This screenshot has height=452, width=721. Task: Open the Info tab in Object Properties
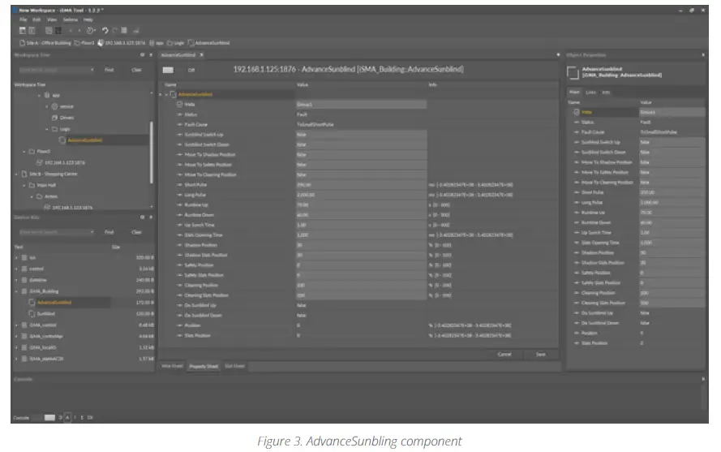(606, 93)
